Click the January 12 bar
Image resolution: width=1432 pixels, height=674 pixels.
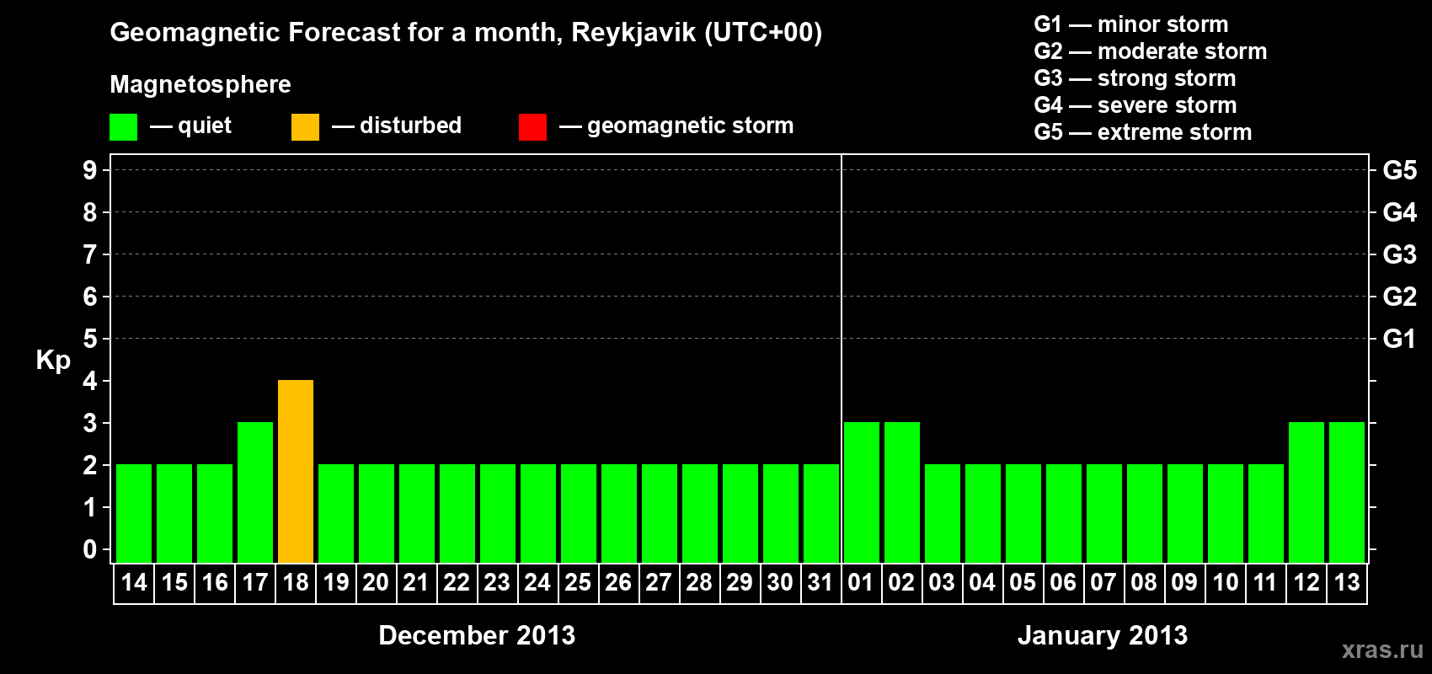tap(1306, 492)
